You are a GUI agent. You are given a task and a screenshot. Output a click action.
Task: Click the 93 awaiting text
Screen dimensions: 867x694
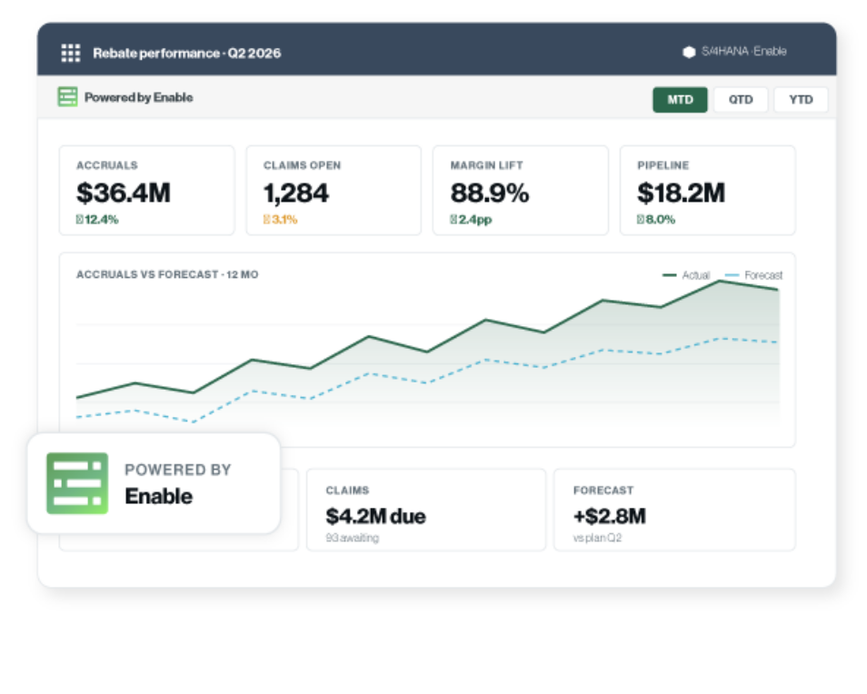click(x=353, y=538)
